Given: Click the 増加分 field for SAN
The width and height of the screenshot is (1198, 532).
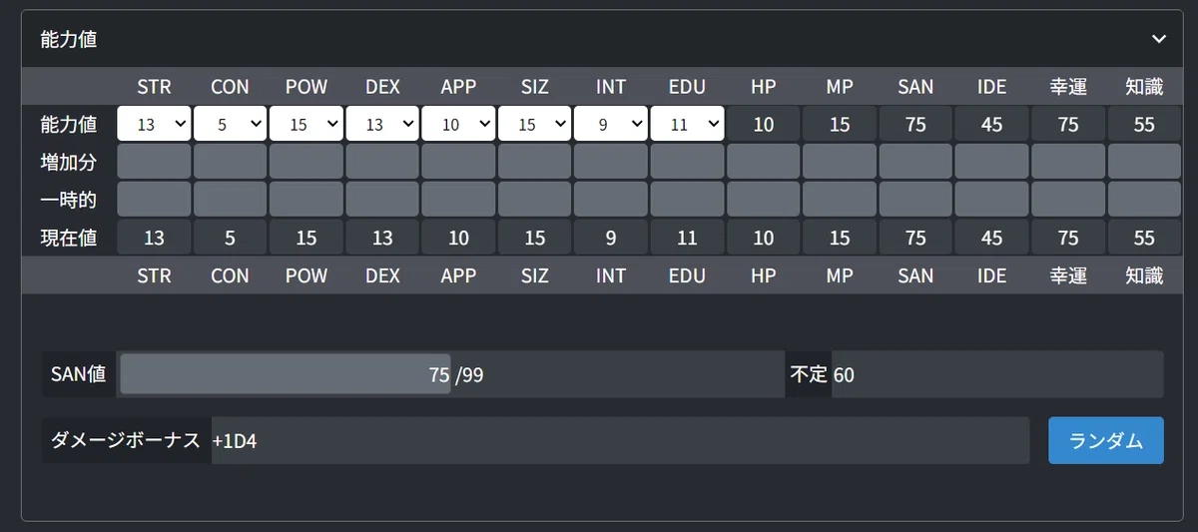Looking at the screenshot, I should pyautogui.click(x=915, y=162).
